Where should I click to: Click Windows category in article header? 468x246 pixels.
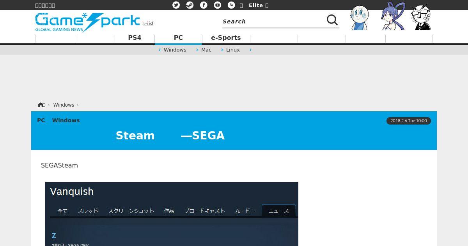pos(66,120)
